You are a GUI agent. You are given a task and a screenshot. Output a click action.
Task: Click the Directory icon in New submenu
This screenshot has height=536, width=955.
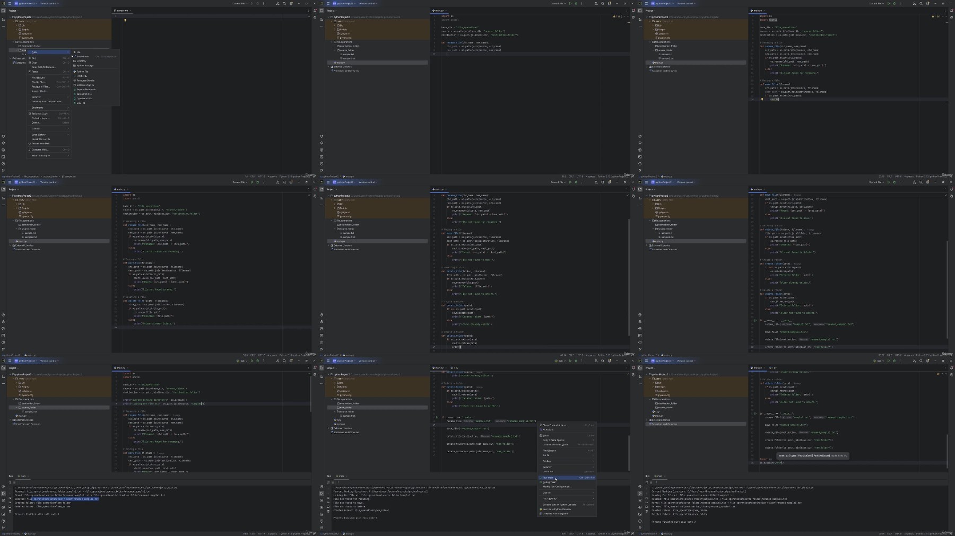pyautogui.click(x=75, y=61)
